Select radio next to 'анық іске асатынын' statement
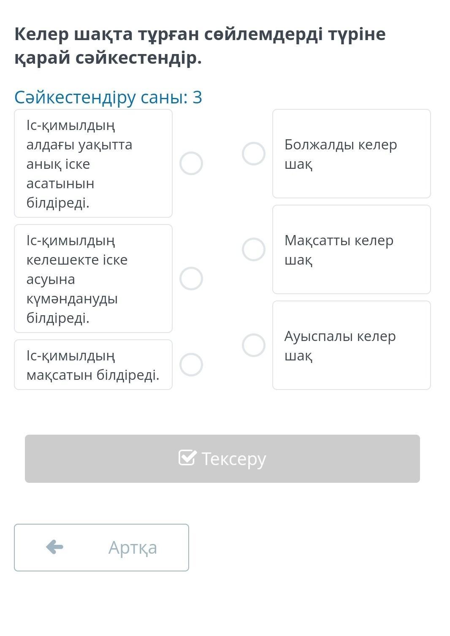The height and width of the screenshot is (636, 450). point(191,163)
